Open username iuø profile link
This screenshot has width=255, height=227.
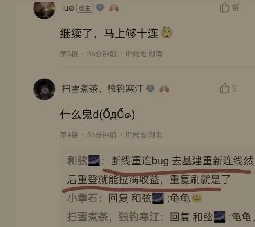[68, 8]
